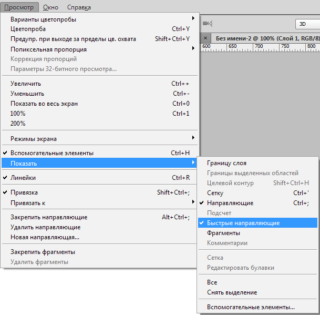The width and height of the screenshot is (320, 315).
Task: Toggle Сетку grid display
Action: click(258, 193)
